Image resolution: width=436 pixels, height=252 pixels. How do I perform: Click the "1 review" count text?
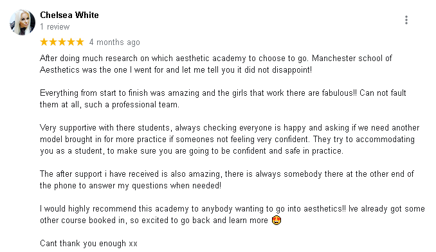pyautogui.click(x=55, y=26)
